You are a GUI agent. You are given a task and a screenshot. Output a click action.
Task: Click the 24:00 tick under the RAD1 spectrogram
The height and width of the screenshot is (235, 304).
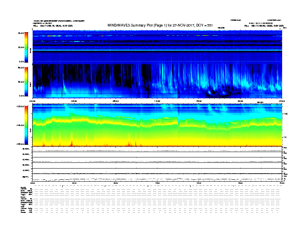282,101
